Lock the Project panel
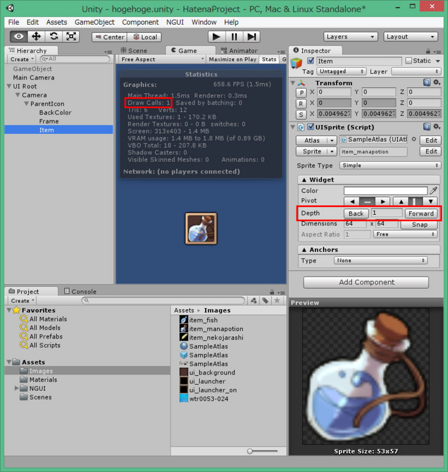 (272, 292)
